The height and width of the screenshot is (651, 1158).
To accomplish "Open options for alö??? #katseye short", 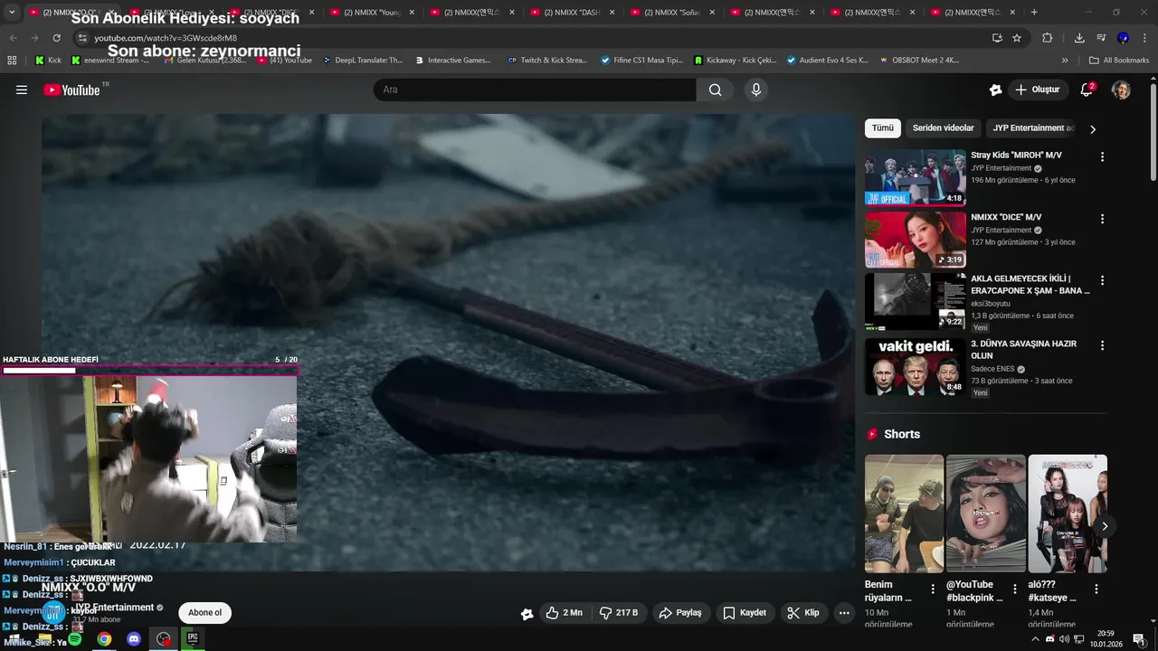I will (1096, 589).
